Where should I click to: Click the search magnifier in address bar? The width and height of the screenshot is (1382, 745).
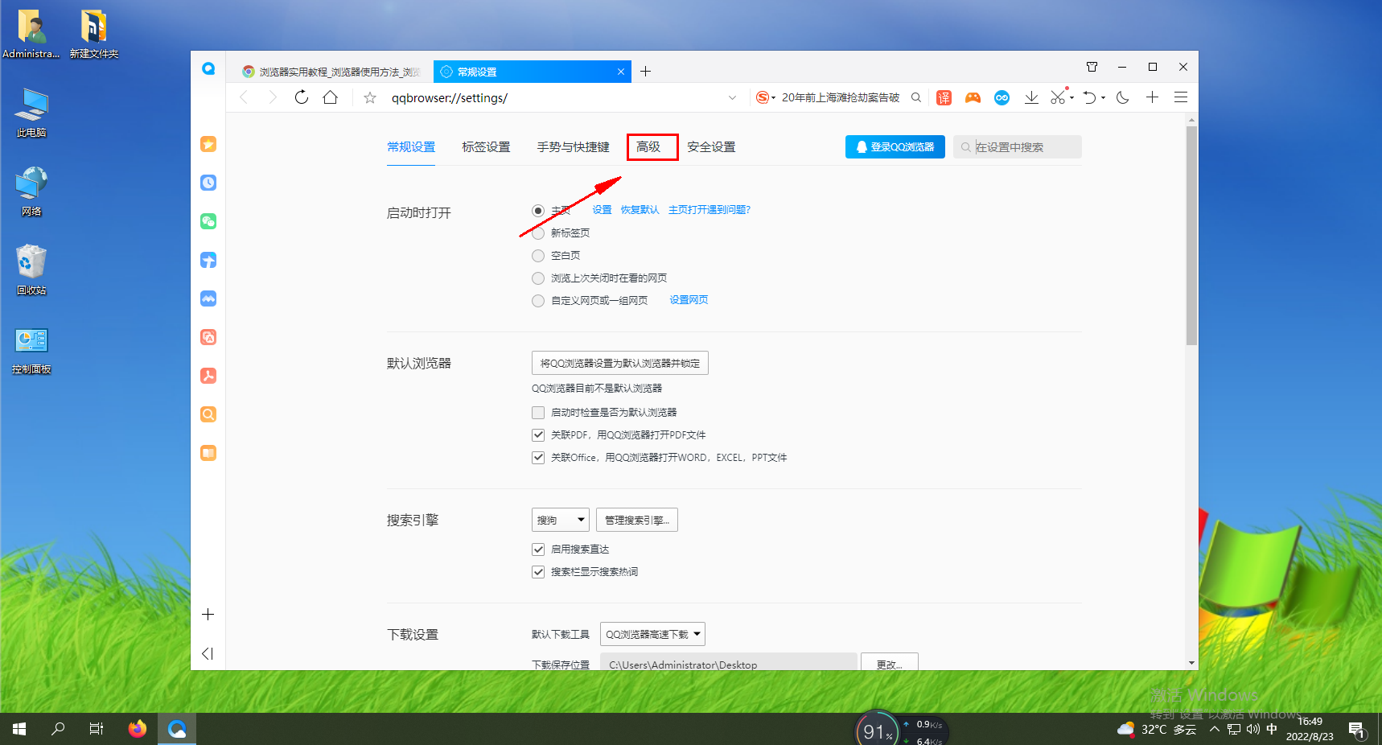point(916,97)
